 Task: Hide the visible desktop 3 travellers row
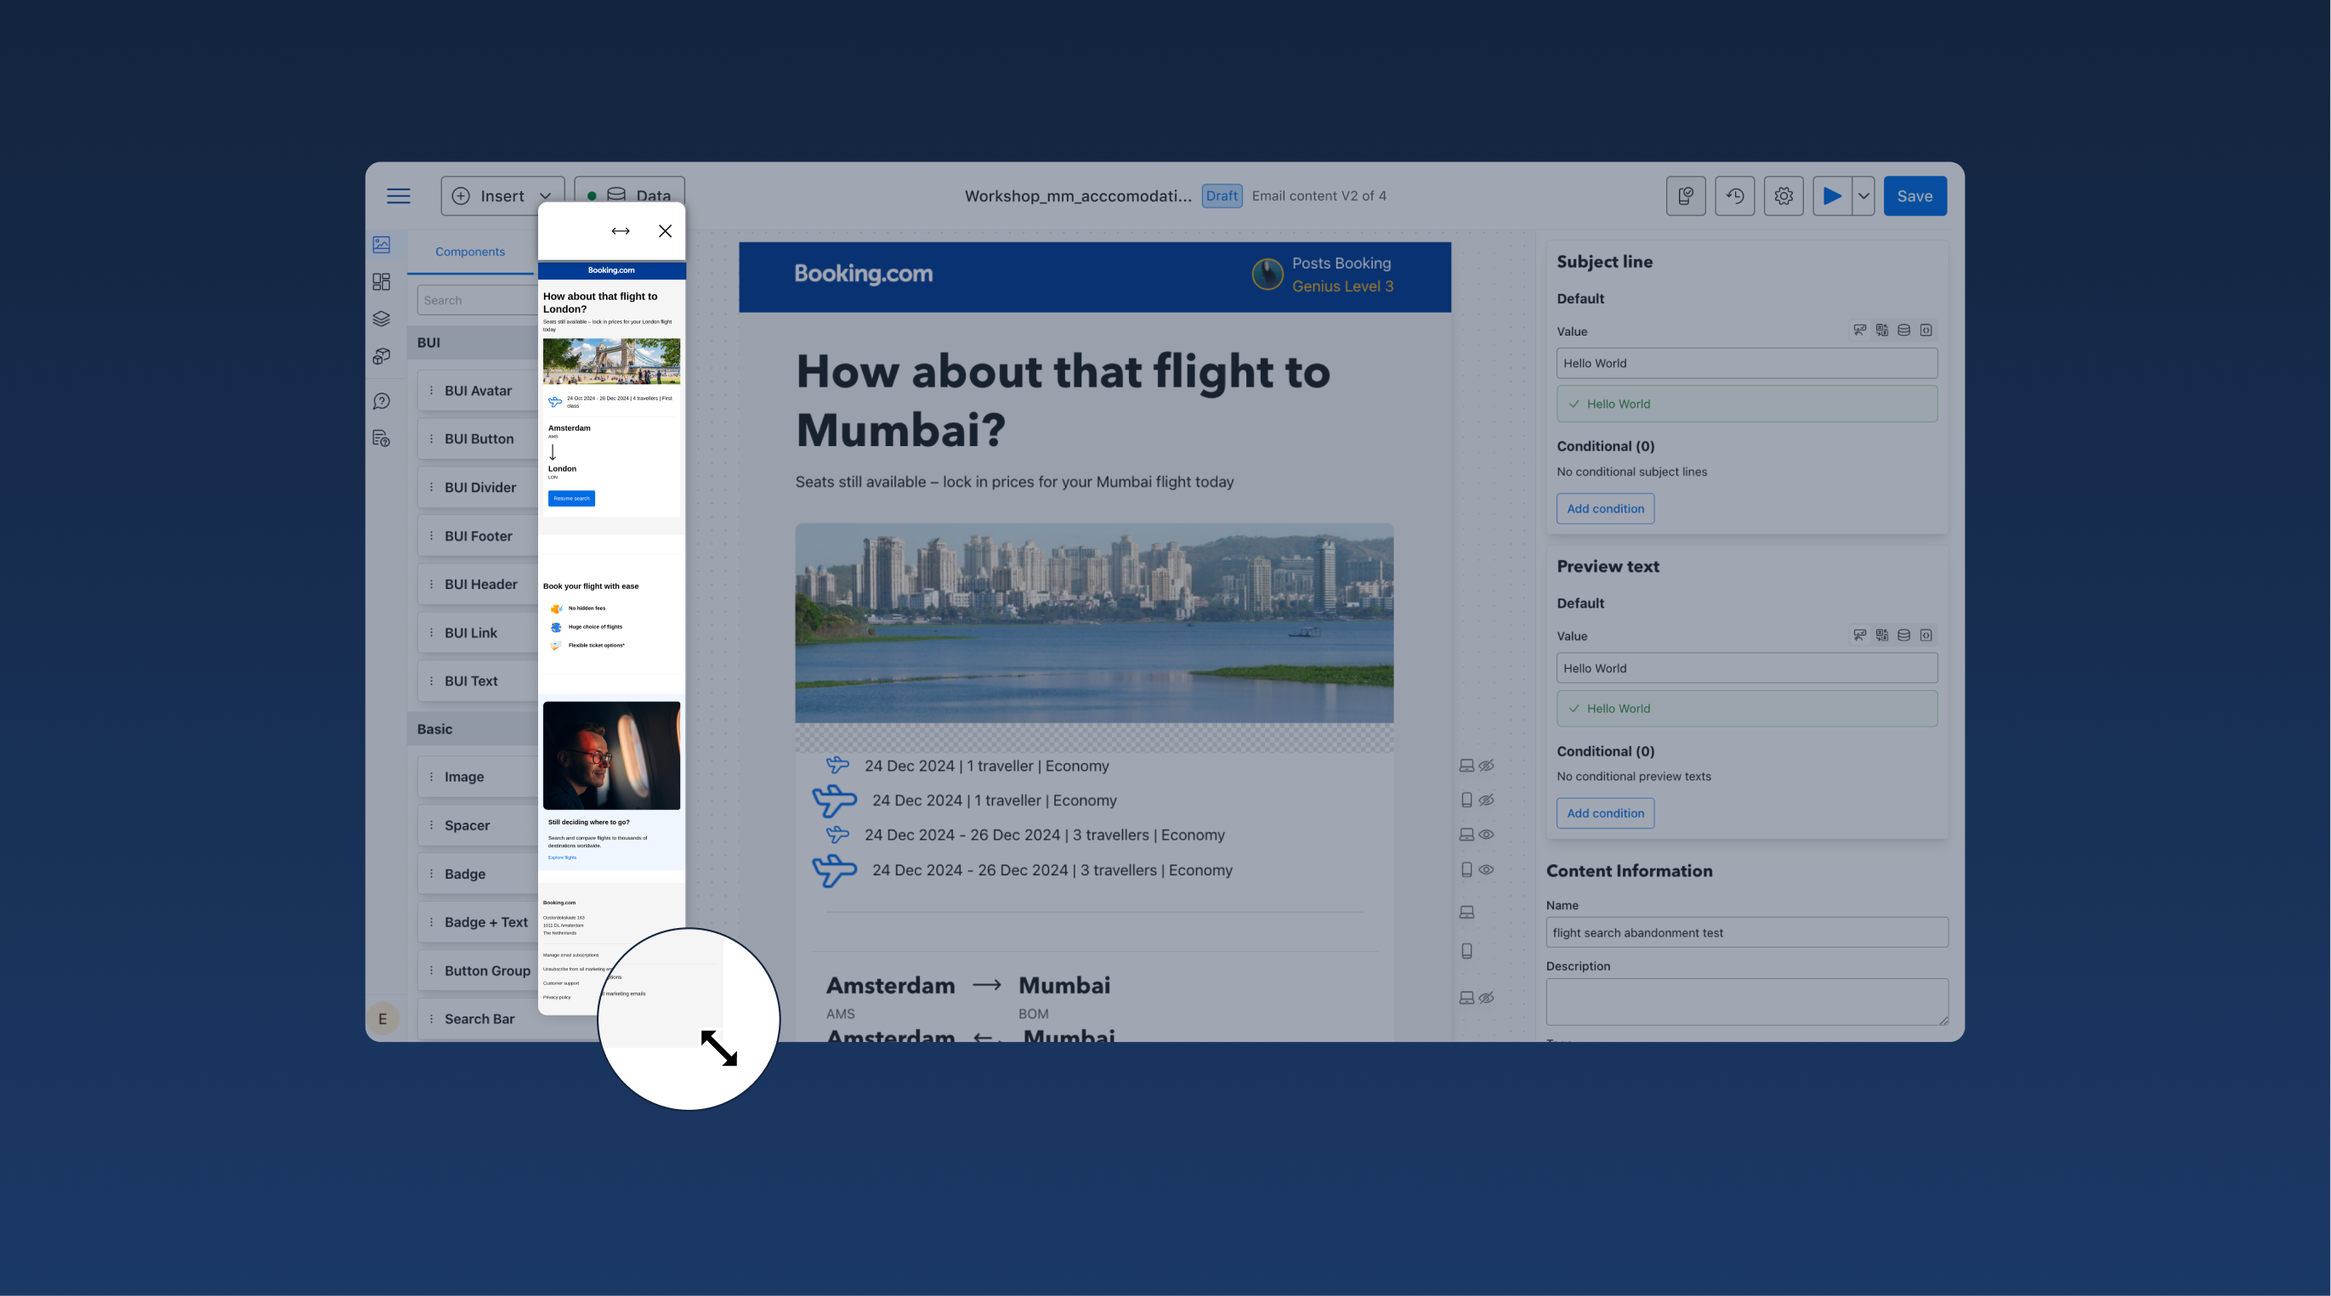1487,835
